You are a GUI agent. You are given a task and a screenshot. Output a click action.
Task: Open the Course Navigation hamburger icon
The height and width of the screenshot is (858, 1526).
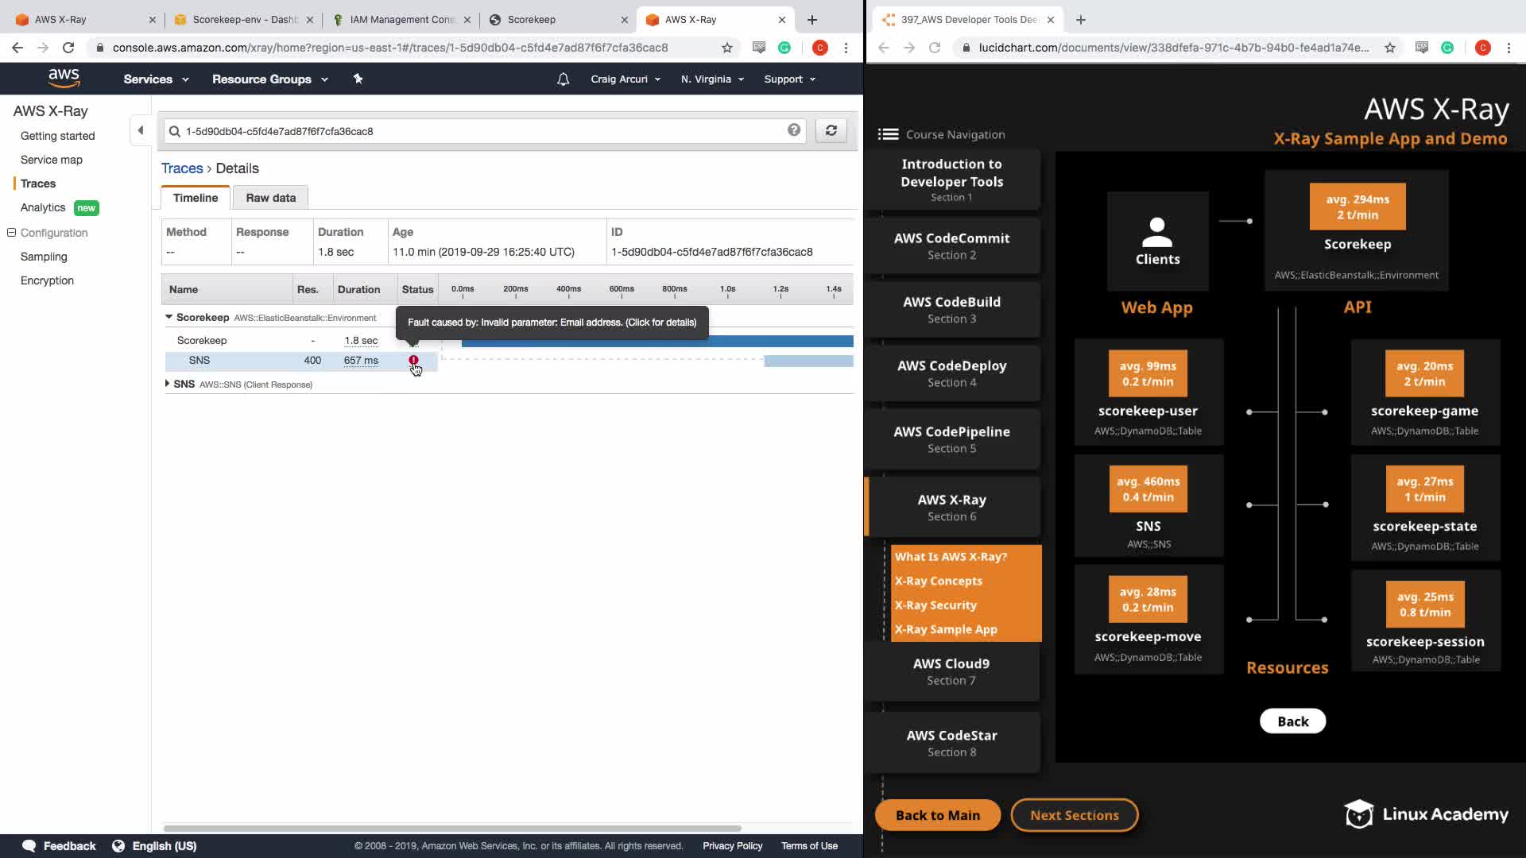coord(888,134)
